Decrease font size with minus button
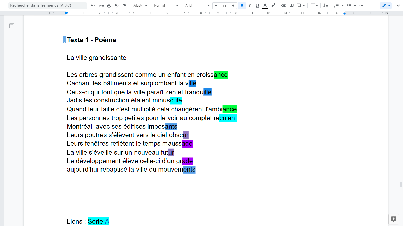Viewport: 403px width, 226px height. click(216, 5)
